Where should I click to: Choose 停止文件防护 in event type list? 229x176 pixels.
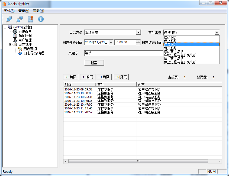coord(192,58)
